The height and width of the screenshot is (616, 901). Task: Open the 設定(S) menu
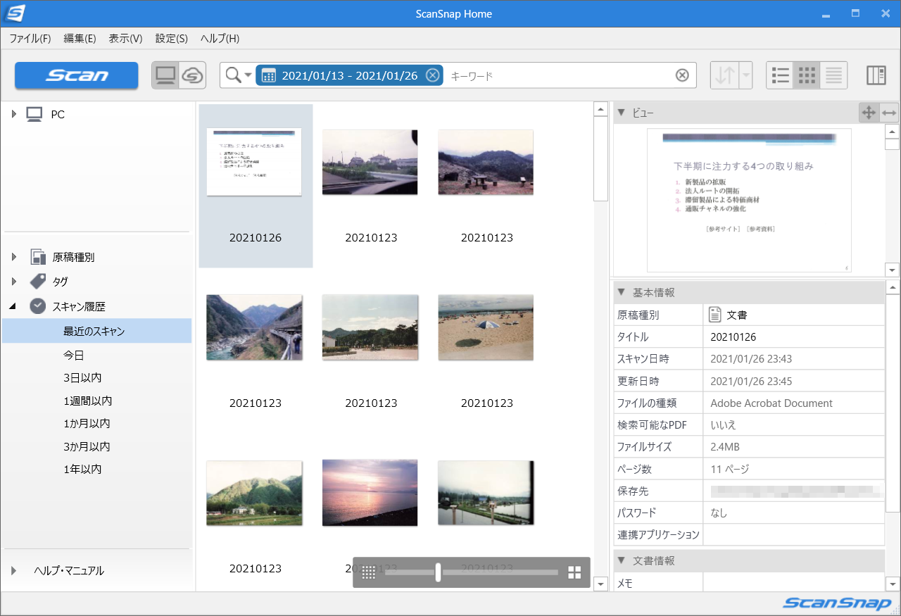tap(170, 39)
